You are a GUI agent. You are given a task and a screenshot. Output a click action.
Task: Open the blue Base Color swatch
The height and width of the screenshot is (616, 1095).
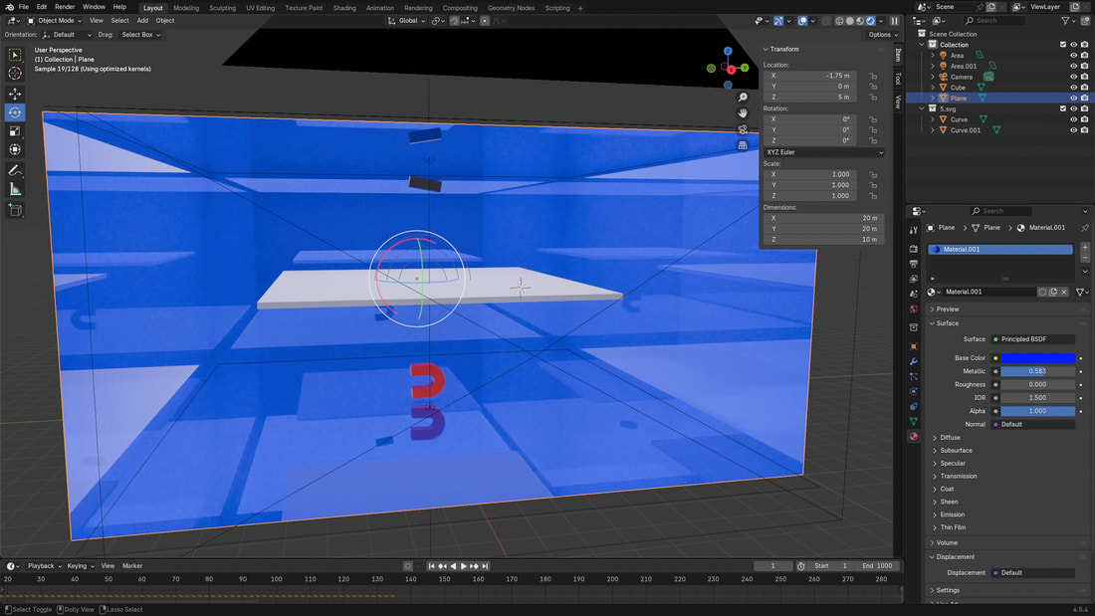tap(1037, 358)
